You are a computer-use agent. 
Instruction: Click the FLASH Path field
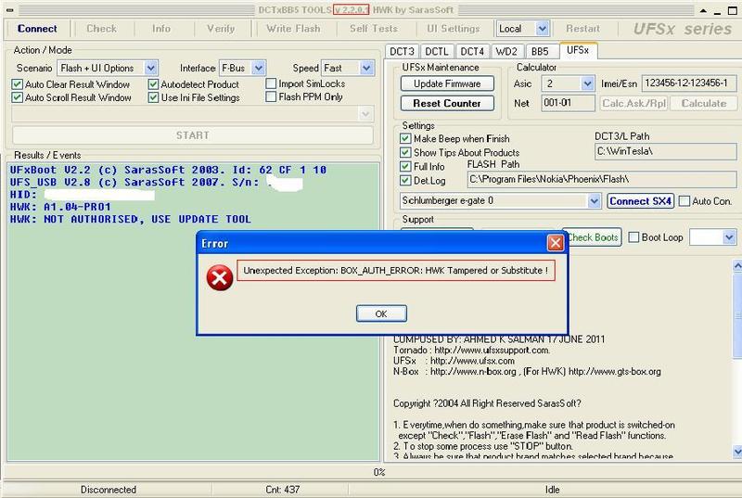[x=601, y=180]
